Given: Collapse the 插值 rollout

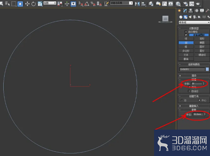Looking at the screenshot, I should click(194, 80).
